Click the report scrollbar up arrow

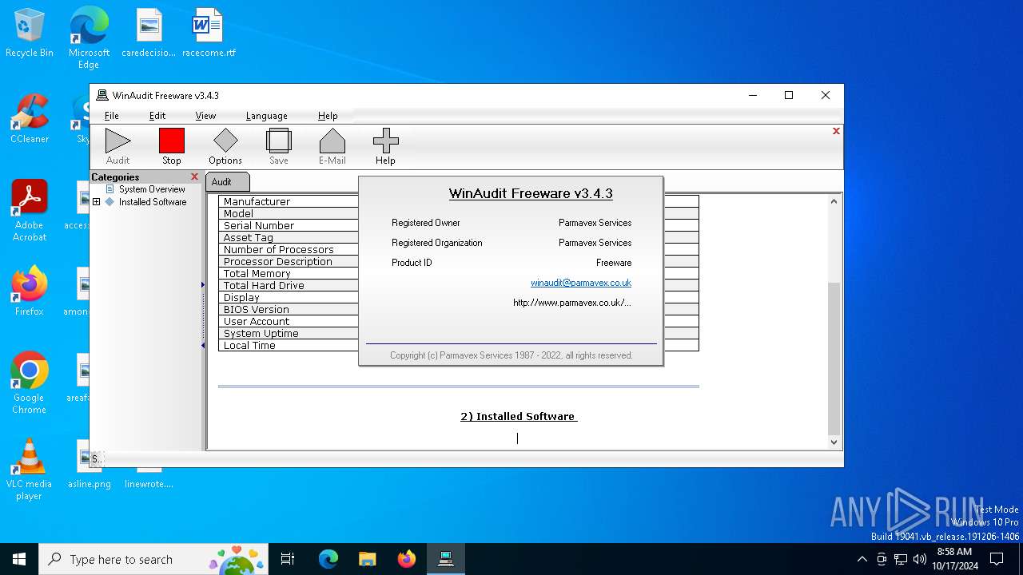pos(834,201)
